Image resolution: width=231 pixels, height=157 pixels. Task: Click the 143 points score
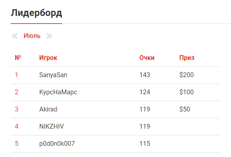pyautogui.click(x=145, y=75)
